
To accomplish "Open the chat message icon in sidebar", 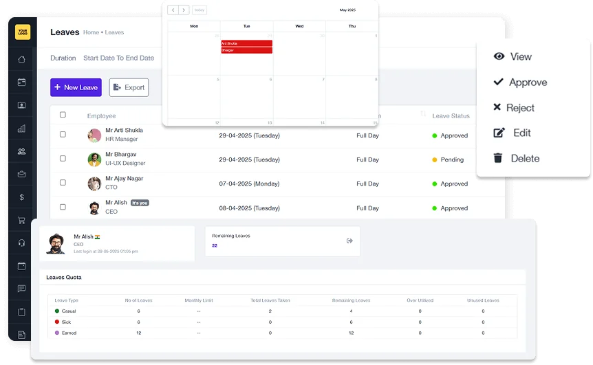I will coord(21,289).
